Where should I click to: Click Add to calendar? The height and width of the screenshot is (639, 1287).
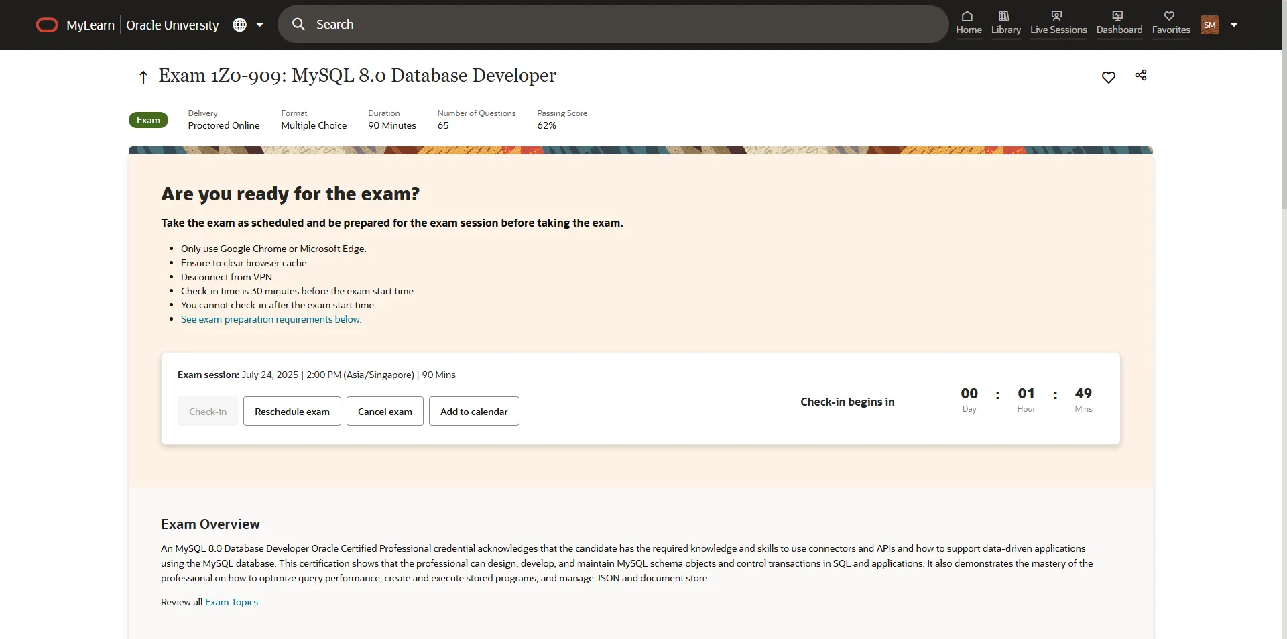(x=474, y=411)
